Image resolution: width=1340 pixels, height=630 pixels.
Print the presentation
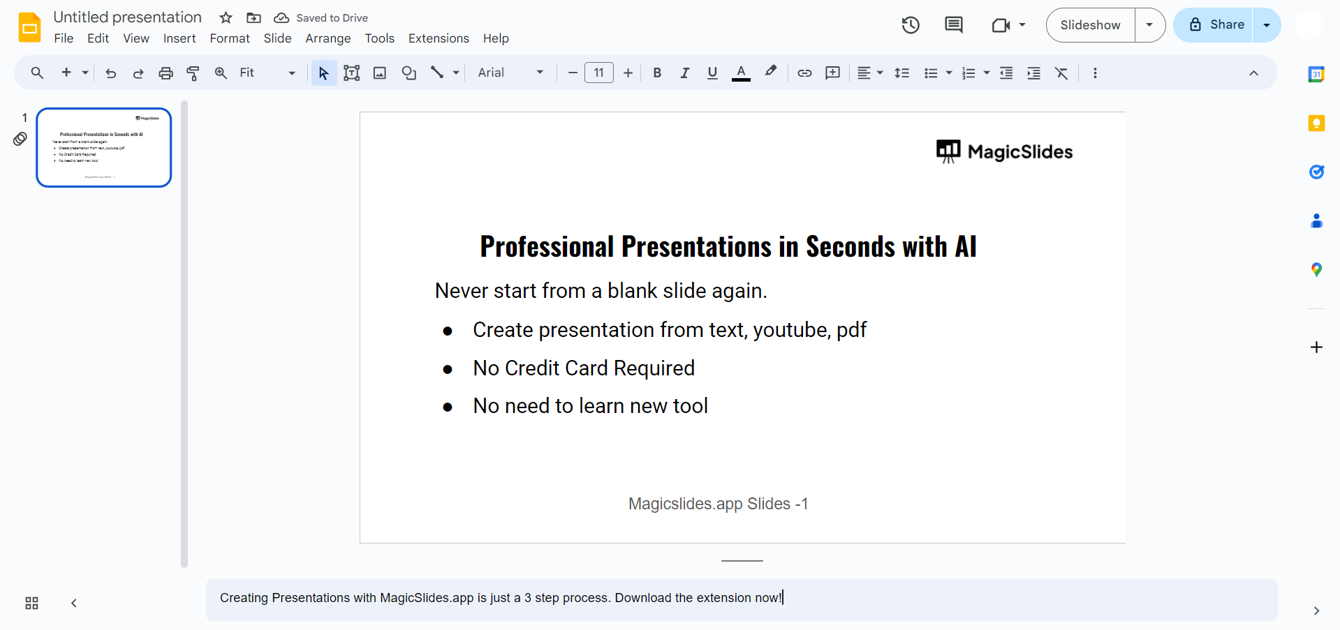point(165,73)
